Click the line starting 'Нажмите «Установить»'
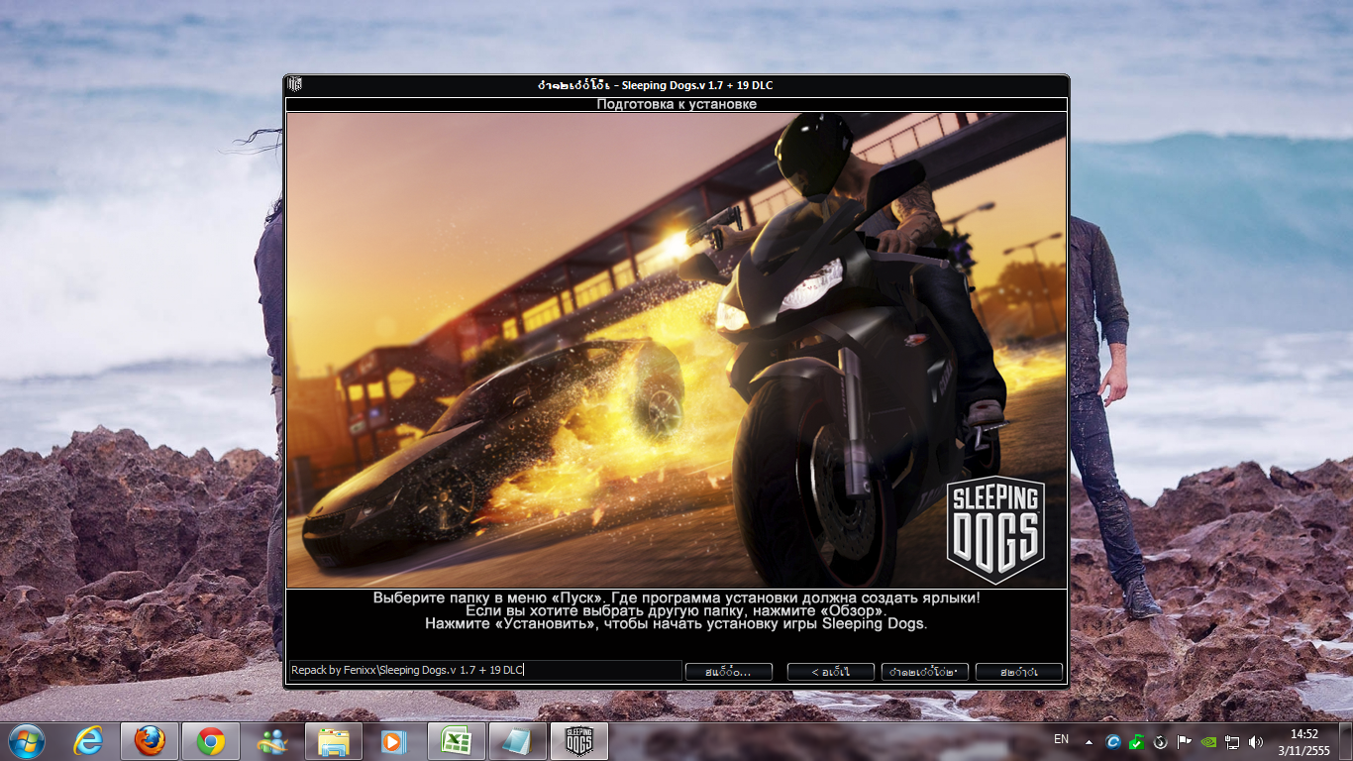The image size is (1353, 761). (676, 624)
